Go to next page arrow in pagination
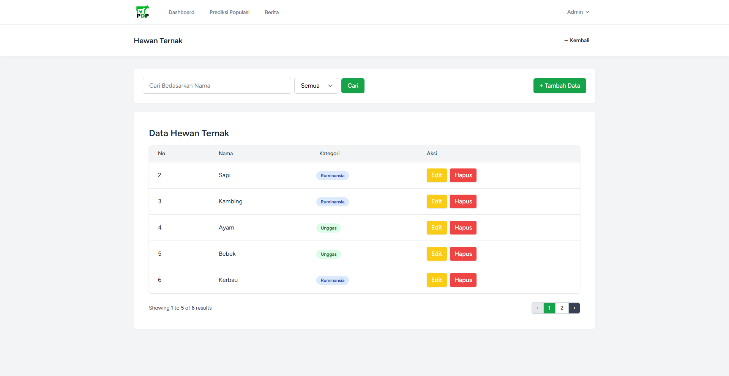Image resolution: width=729 pixels, height=376 pixels. click(x=574, y=308)
